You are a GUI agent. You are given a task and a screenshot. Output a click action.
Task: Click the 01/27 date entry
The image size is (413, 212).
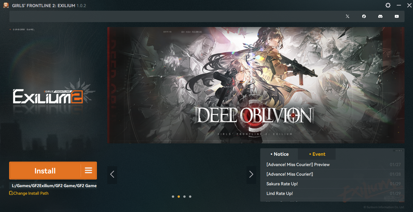tap(395, 165)
